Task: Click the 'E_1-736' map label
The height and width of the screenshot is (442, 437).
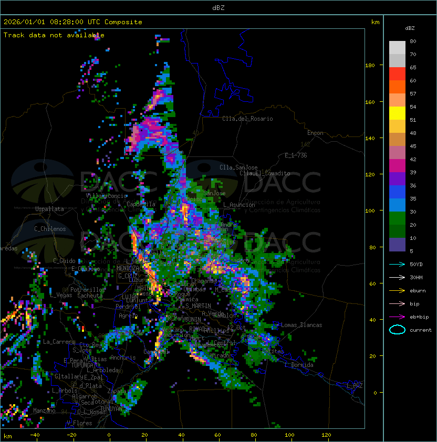Action: click(x=296, y=155)
